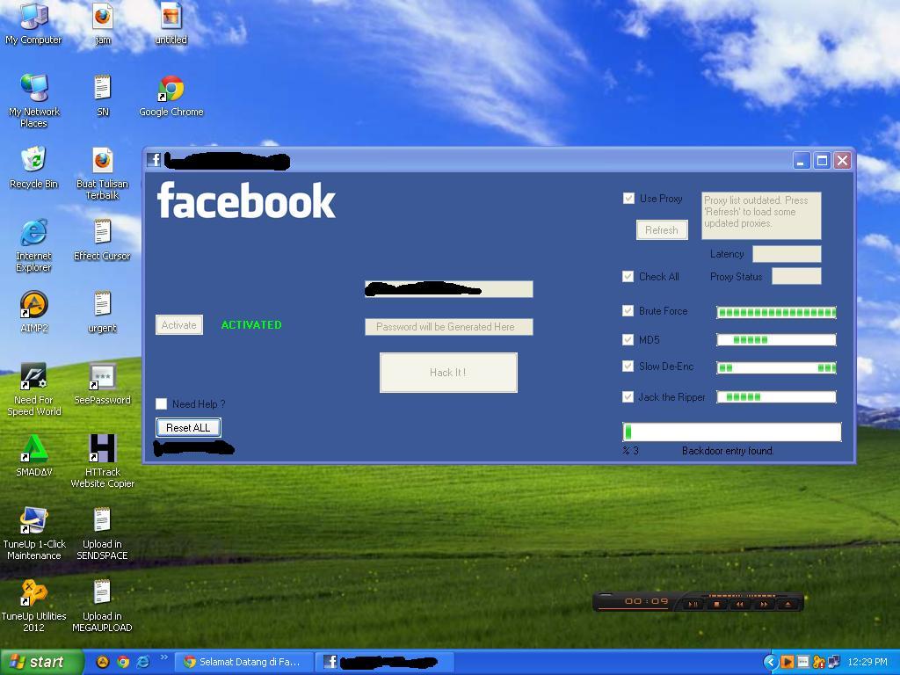Click play/pause on the mini player
The height and width of the screenshot is (675, 900).
693,604
